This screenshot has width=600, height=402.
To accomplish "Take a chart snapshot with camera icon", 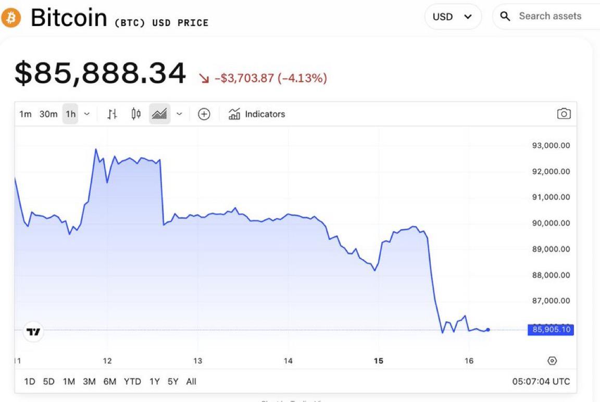I will (x=564, y=114).
